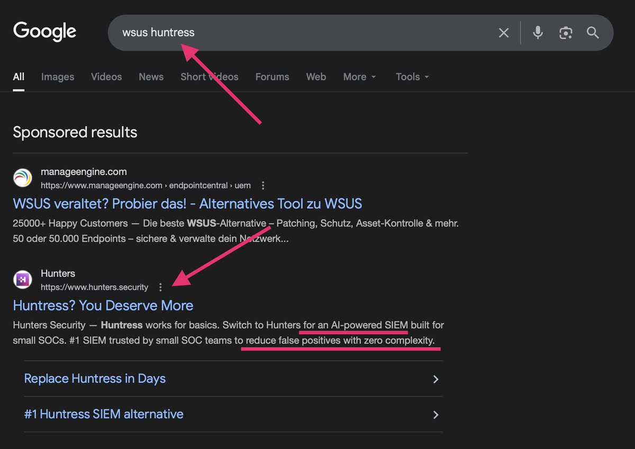This screenshot has height=449, width=635.
Task: Click the Hunters Security ad description
Action: (228, 332)
